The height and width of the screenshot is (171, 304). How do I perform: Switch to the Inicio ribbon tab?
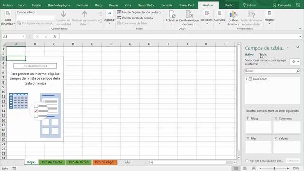pos(21,5)
